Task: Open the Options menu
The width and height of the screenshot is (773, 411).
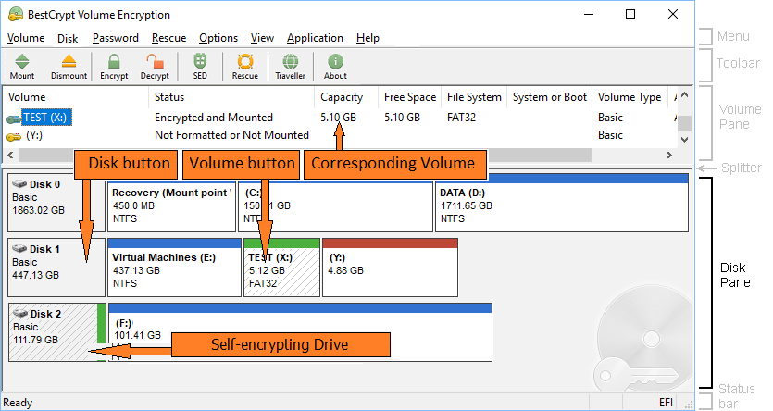Action: click(x=218, y=38)
